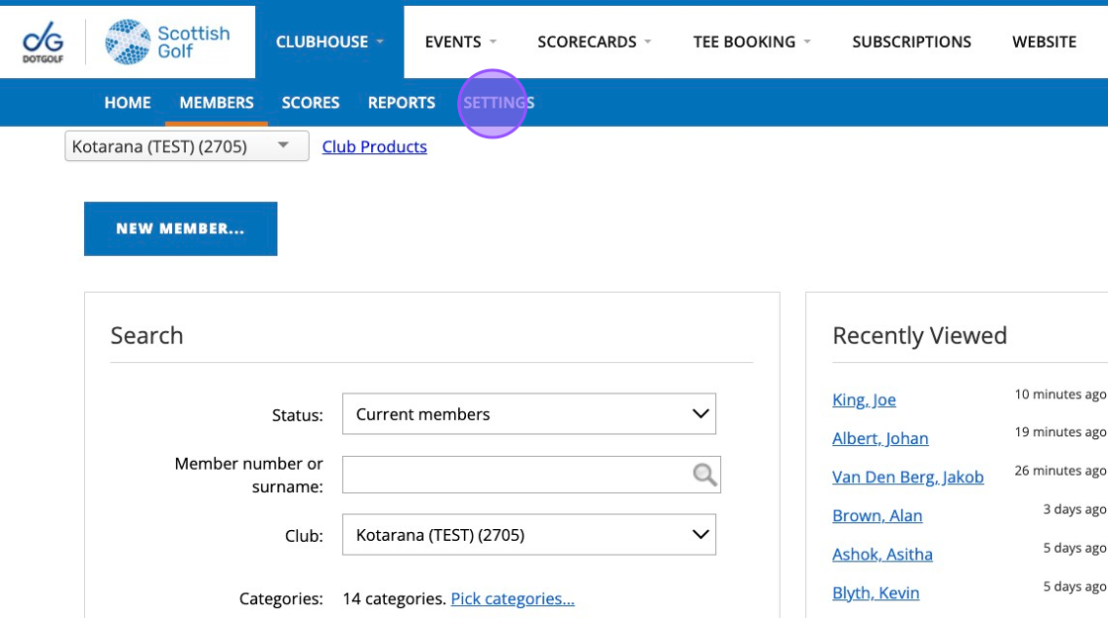The width and height of the screenshot is (1108, 618).
Task: Click the DotGolf logo
Action: 44,43
